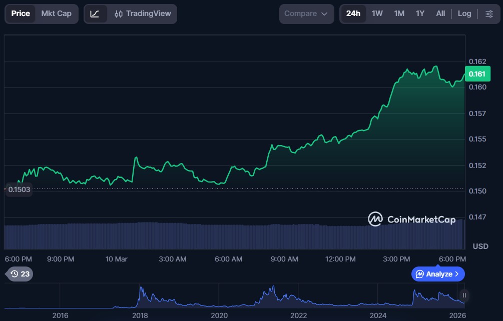This screenshot has width=503, height=321.
Task: Switch to TradingView candlestick chart
Action: 143,13
